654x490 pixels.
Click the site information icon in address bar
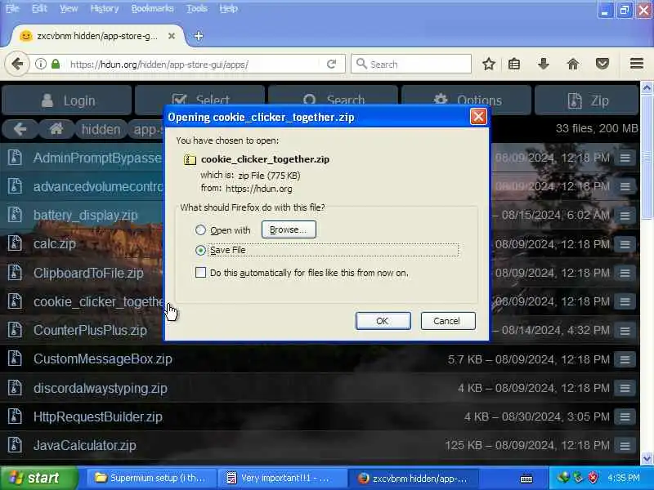pyautogui.click(x=41, y=65)
